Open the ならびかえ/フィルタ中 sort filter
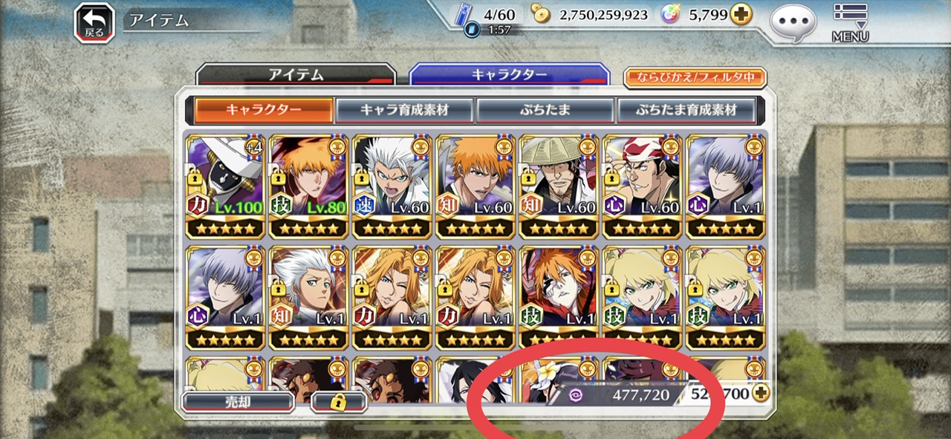The width and height of the screenshot is (951, 439). tap(695, 77)
